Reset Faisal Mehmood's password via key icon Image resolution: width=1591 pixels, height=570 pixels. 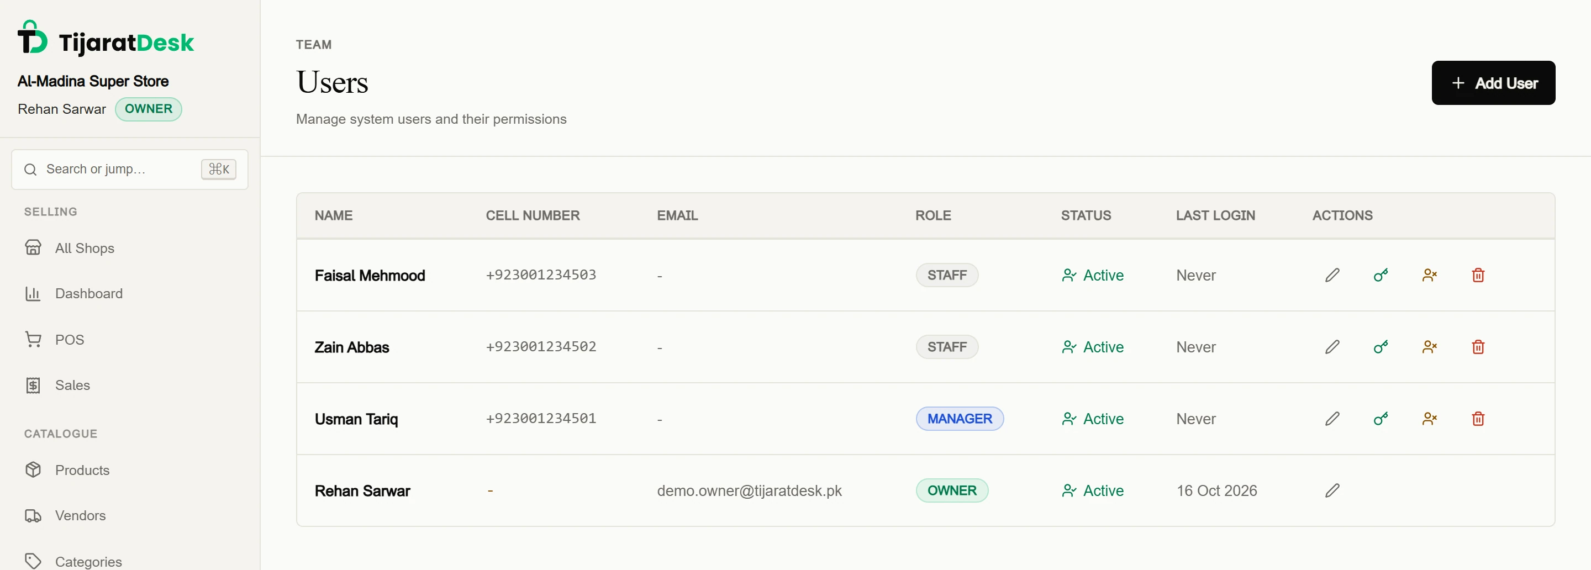1381,275
